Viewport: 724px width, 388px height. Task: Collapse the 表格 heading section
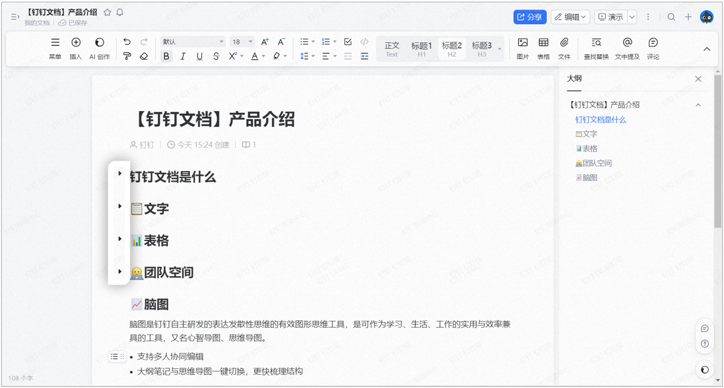[119, 238]
